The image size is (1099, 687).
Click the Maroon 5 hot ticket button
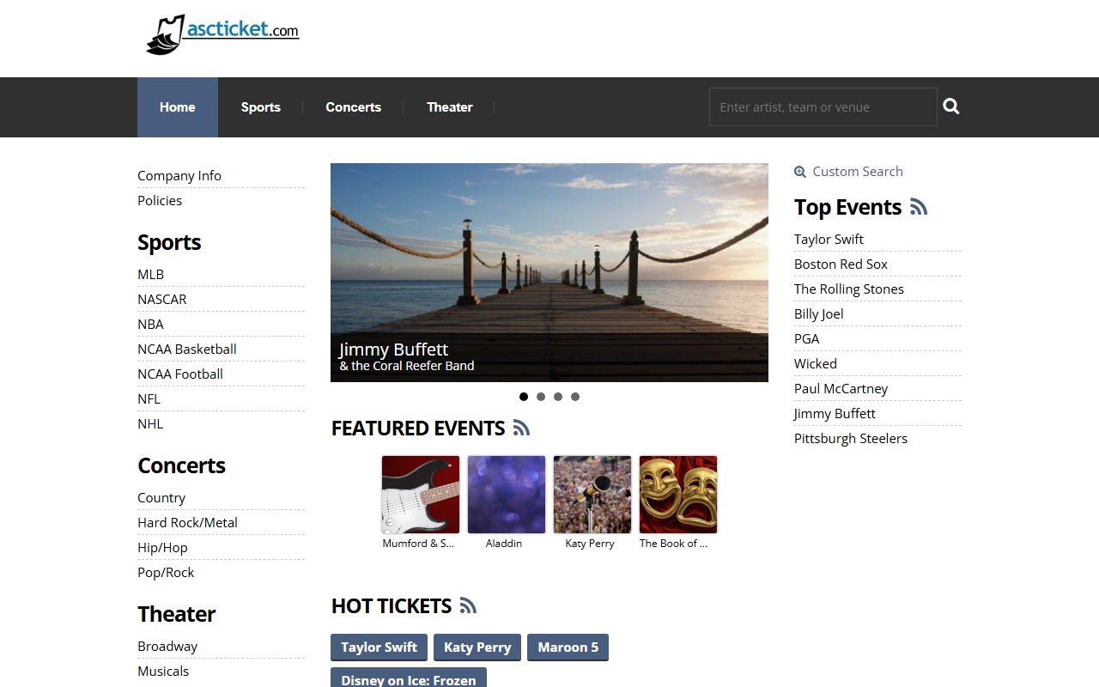pos(568,647)
